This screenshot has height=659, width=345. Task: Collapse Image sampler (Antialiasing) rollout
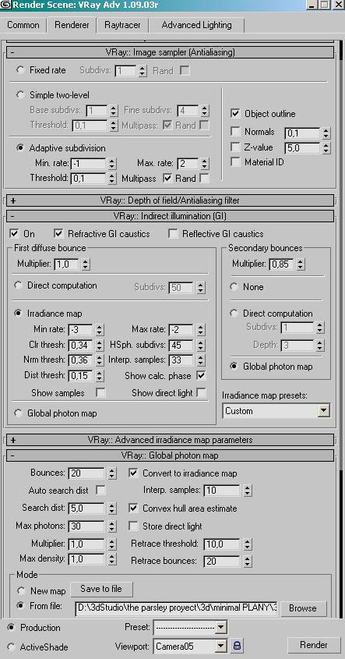pos(170,52)
